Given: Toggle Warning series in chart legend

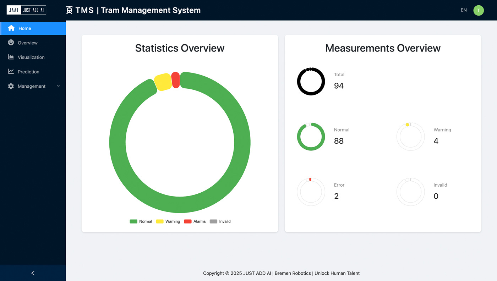Looking at the screenshot, I should 168,221.
